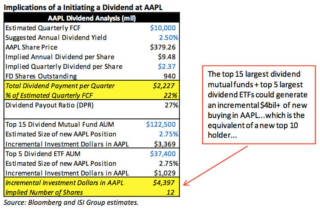The image size is (320, 211).
Task: Select the $122,500 value
Action: 161,125
